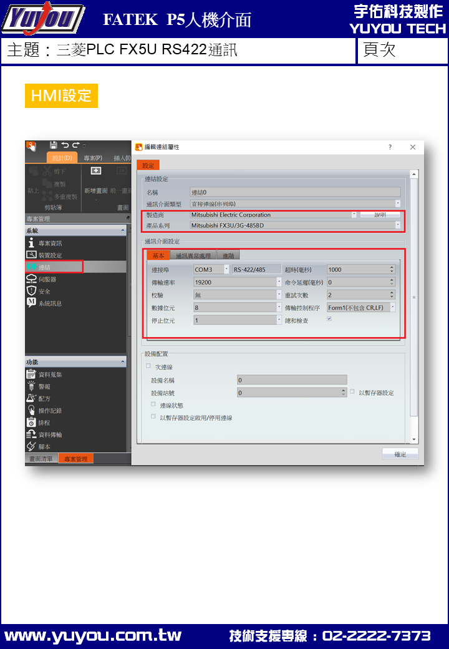This screenshot has width=449, height=649.
Task: Select the 專案(P) ribbon tab
Action: tap(93, 158)
